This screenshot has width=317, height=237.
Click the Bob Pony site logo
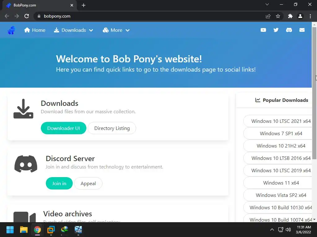point(11,30)
